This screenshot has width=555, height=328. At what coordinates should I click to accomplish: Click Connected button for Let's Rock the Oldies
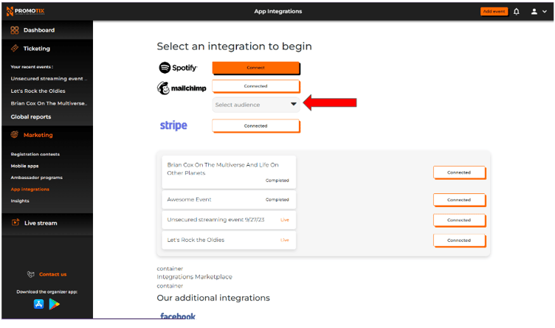tap(460, 240)
